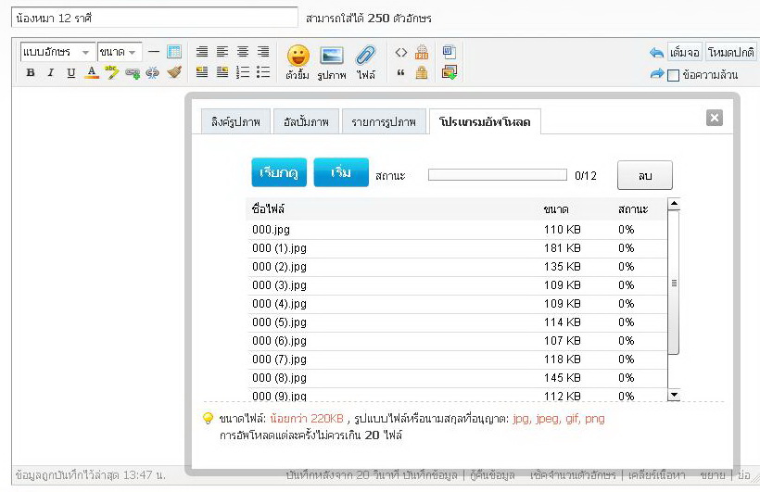Viewport: 760px width, 492px height.
Task: Switch to the ลิงค์รูปภาพ tab
Action: pyautogui.click(x=235, y=121)
